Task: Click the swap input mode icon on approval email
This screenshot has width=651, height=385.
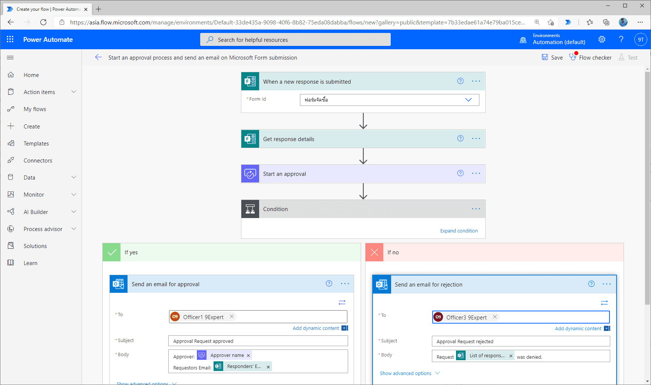Action: coord(342,302)
